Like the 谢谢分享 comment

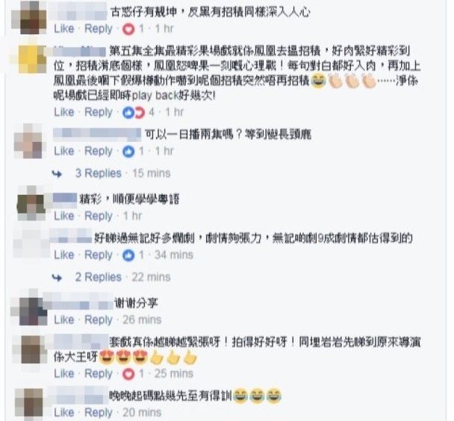pos(64,319)
